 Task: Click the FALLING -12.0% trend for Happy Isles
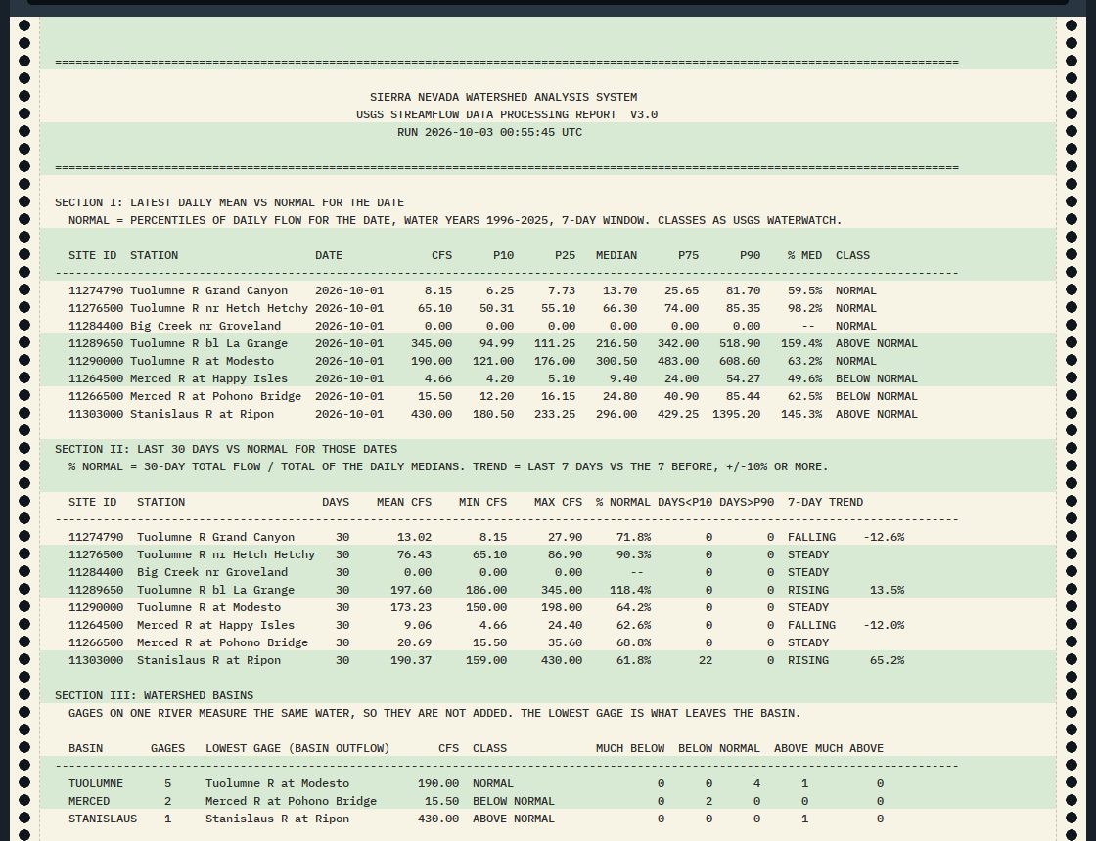845,625
